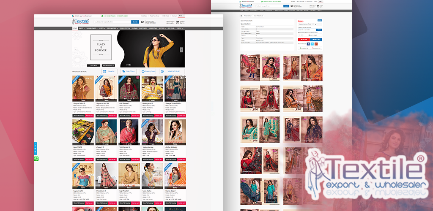
Task: Click the customer care telephone icon on homepage
Action: [142, 22]
